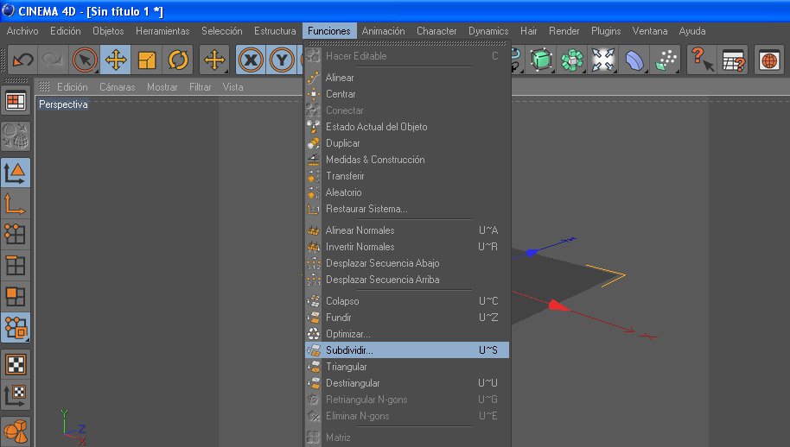The image size is (790, 447).
Task: Choose Destriangular from the menu
Action: [x=407, y=383]
